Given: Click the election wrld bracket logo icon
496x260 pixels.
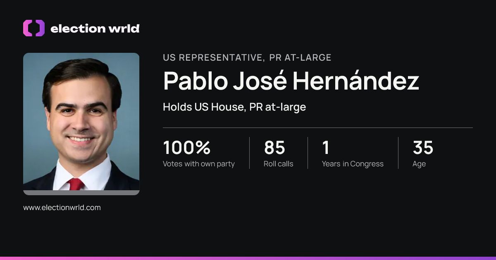Looking at the screenshot, I should pos(34,28).
